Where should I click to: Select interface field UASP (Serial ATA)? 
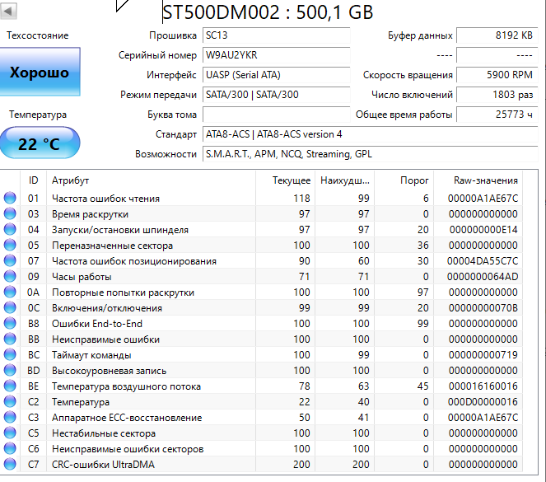277,75
